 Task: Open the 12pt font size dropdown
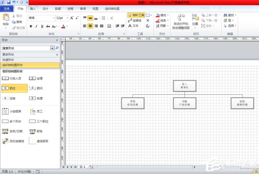(67, 18)
